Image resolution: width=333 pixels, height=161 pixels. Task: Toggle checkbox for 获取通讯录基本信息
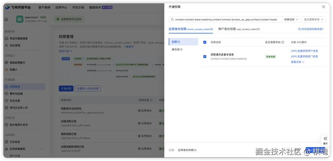click(205, 56)
